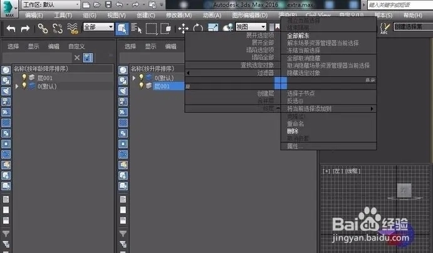This screenshot has width=433, height=253.
Task: Toggle Display Geometry sphere icon in right explorer
Action: coord(123,70)
